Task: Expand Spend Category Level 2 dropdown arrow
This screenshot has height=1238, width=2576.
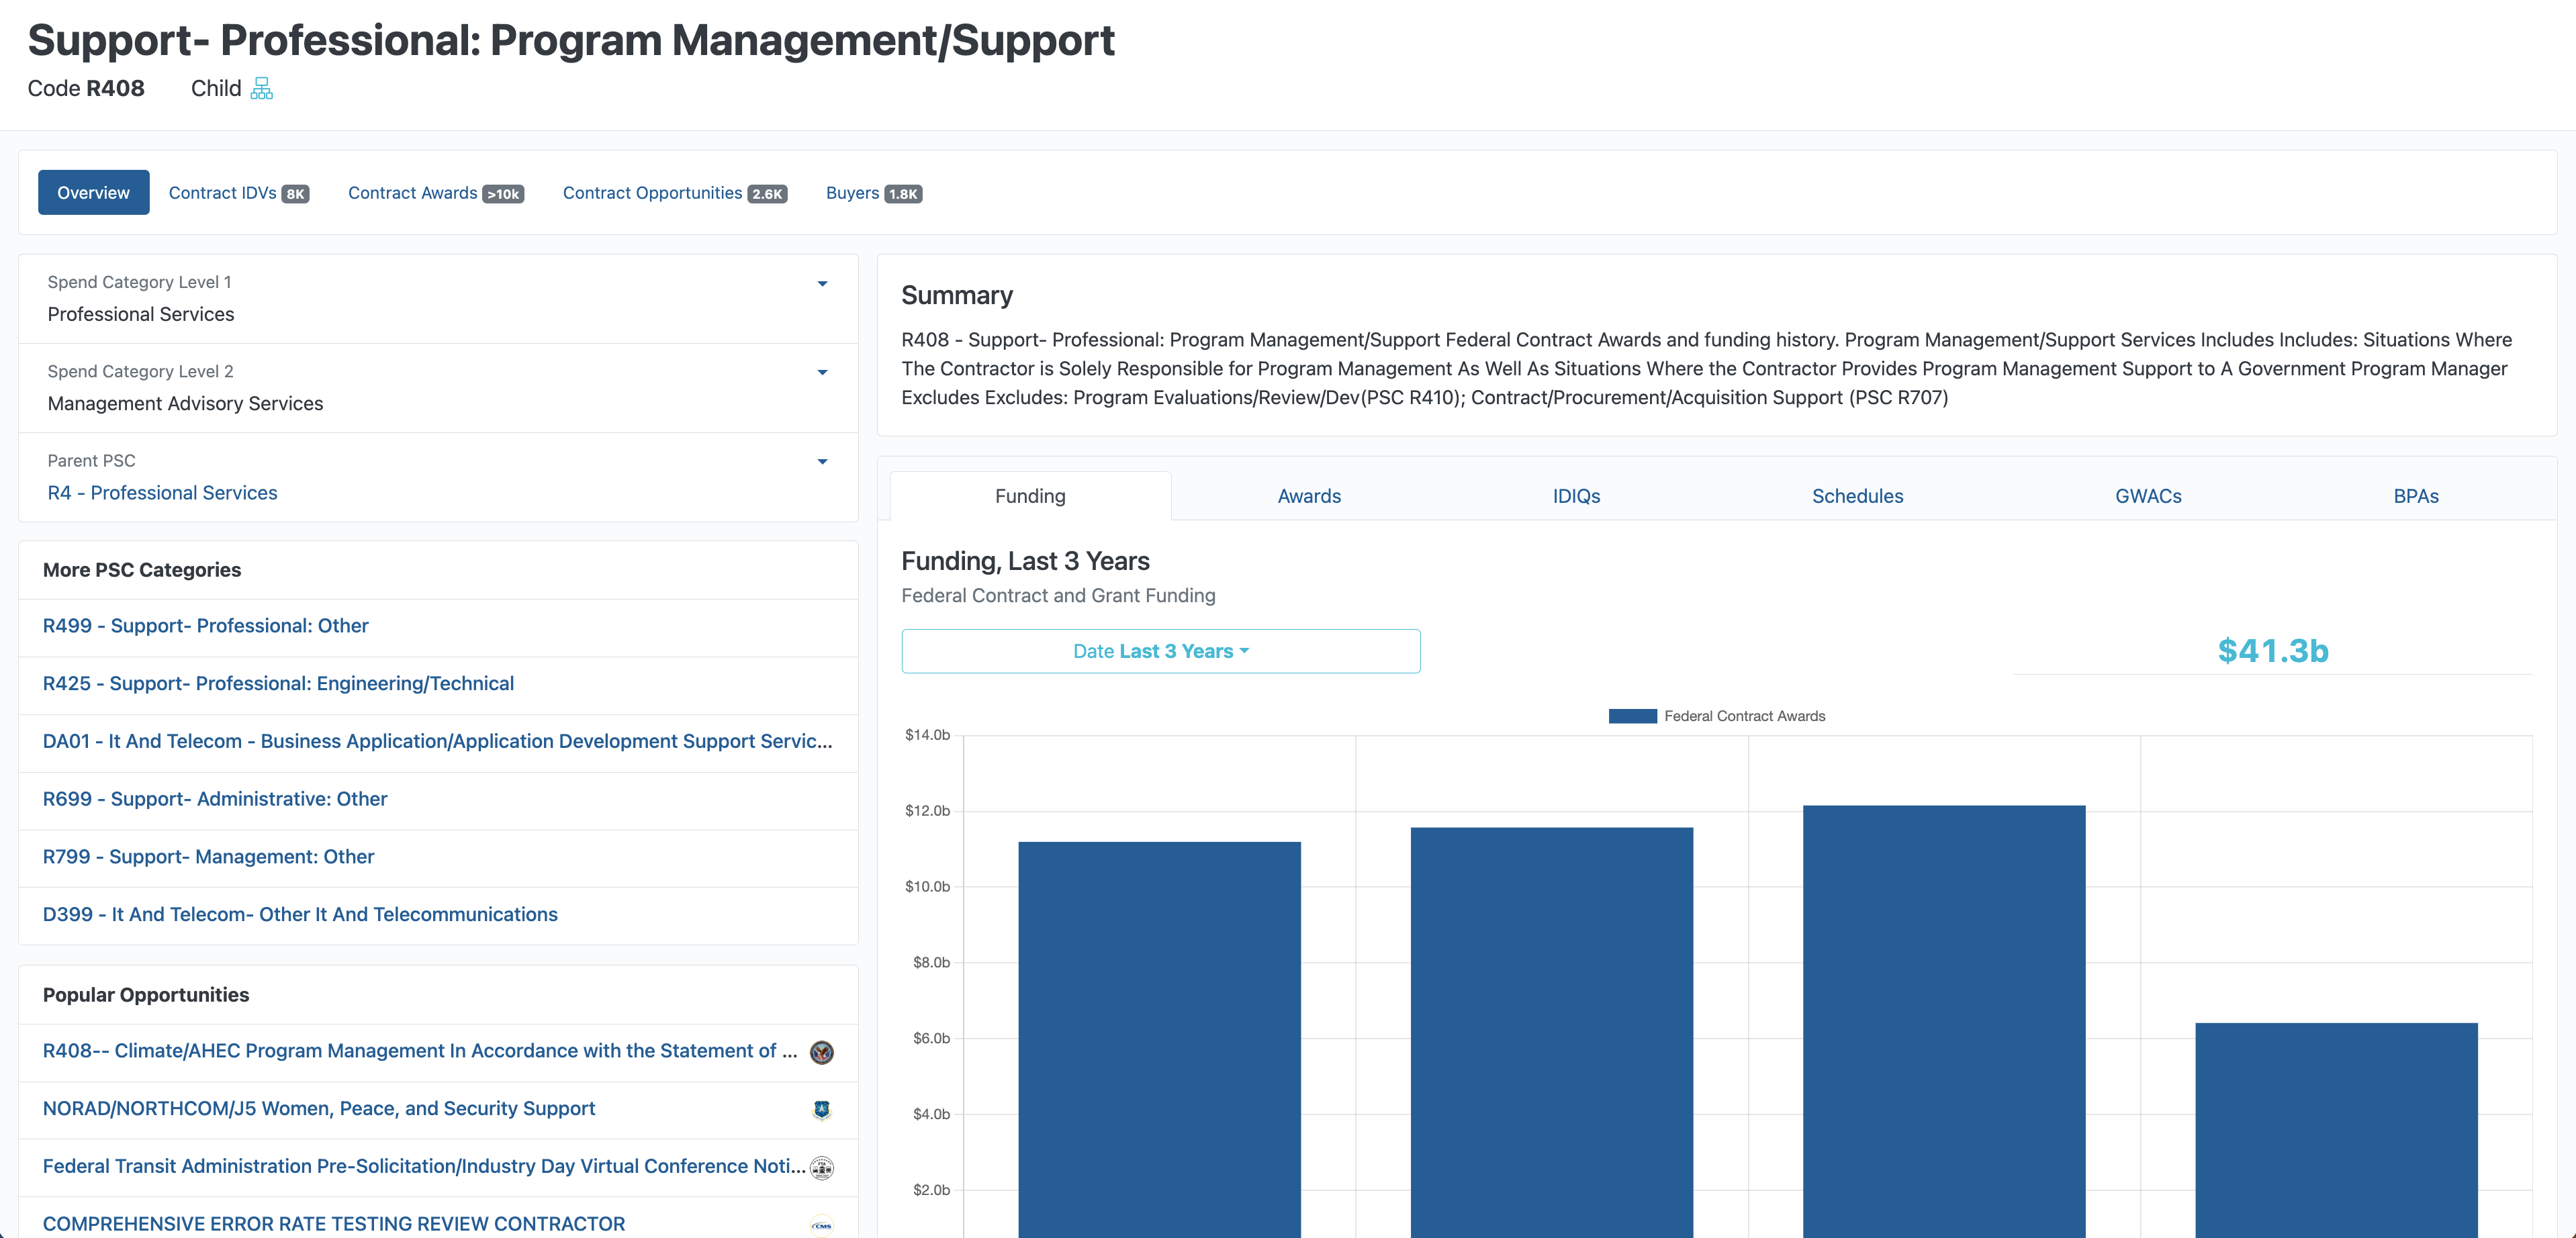Action: (x=822, y=373)
